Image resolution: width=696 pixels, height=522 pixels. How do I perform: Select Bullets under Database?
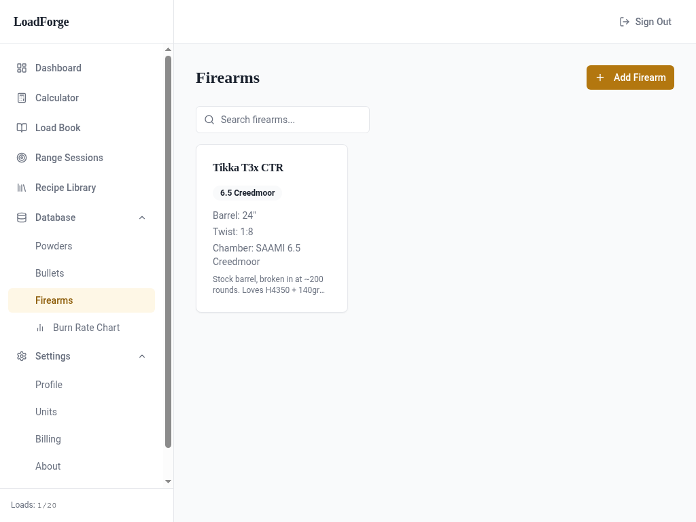[82, 273]
